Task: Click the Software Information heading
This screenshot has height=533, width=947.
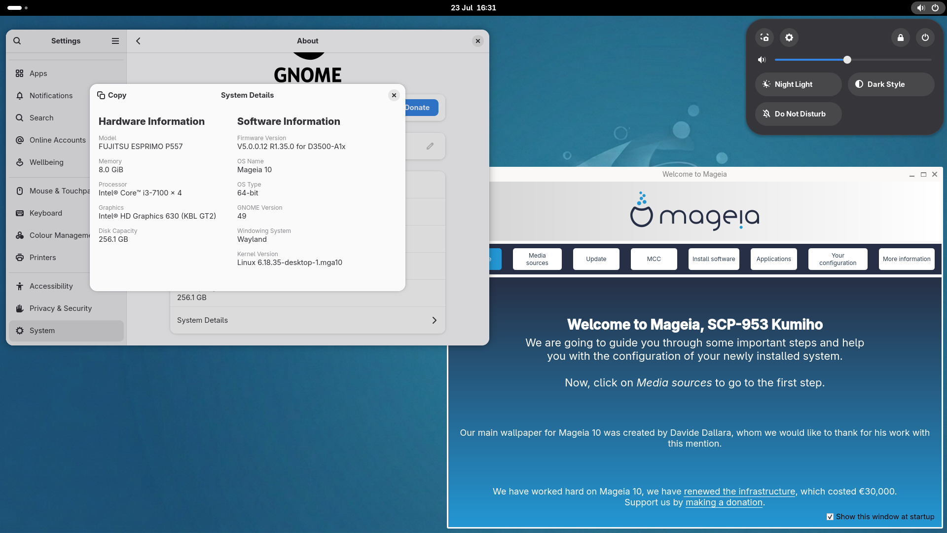Action: (289, 121)
